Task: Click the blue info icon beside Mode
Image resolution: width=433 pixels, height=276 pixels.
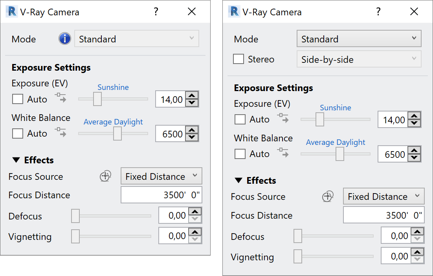Action: (65, 38)
